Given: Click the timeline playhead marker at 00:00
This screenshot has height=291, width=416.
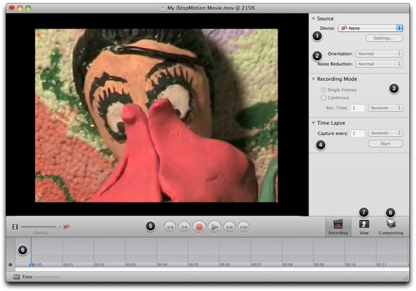Looking at the screenshot, I should coord(31,264).
